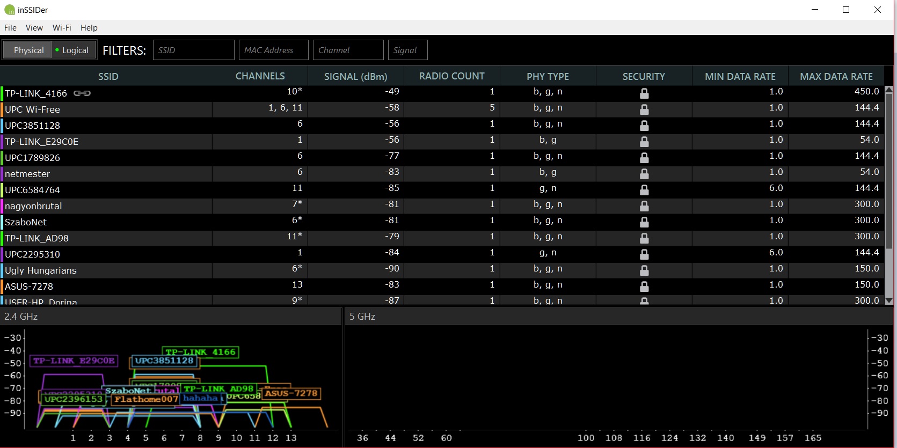This screenshot has width=897, height=448.
Task: Click the UPC2396153 label in graph
Action: point(74,399)
